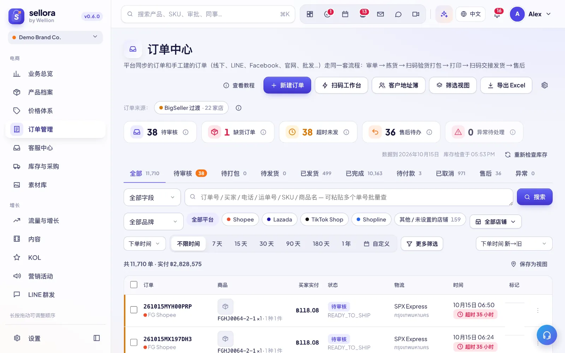The width and height of the screenshot is (565, 353).
Task: Filter orders by Lazada platform
Action: 279,220
